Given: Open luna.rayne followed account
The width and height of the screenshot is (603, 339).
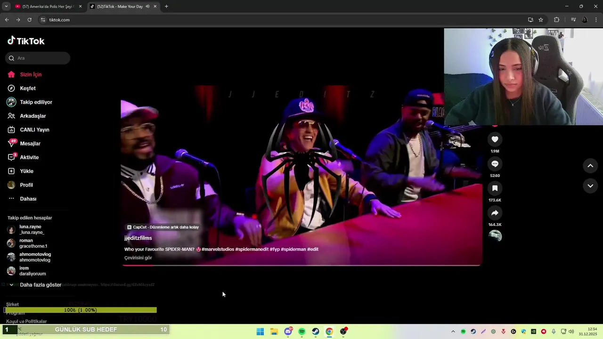Looking at the screenshot, I should (x=32, y=230).
